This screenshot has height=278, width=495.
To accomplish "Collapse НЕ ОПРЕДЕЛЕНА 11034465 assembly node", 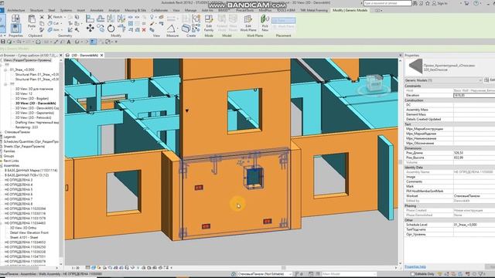I will [x=2, y=223].
